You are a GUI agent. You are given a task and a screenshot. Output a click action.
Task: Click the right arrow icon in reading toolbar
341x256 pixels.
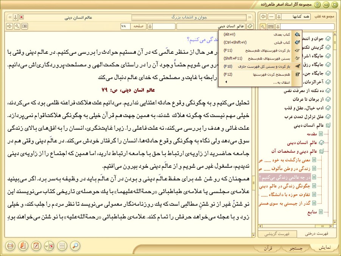tap(9, 27)
